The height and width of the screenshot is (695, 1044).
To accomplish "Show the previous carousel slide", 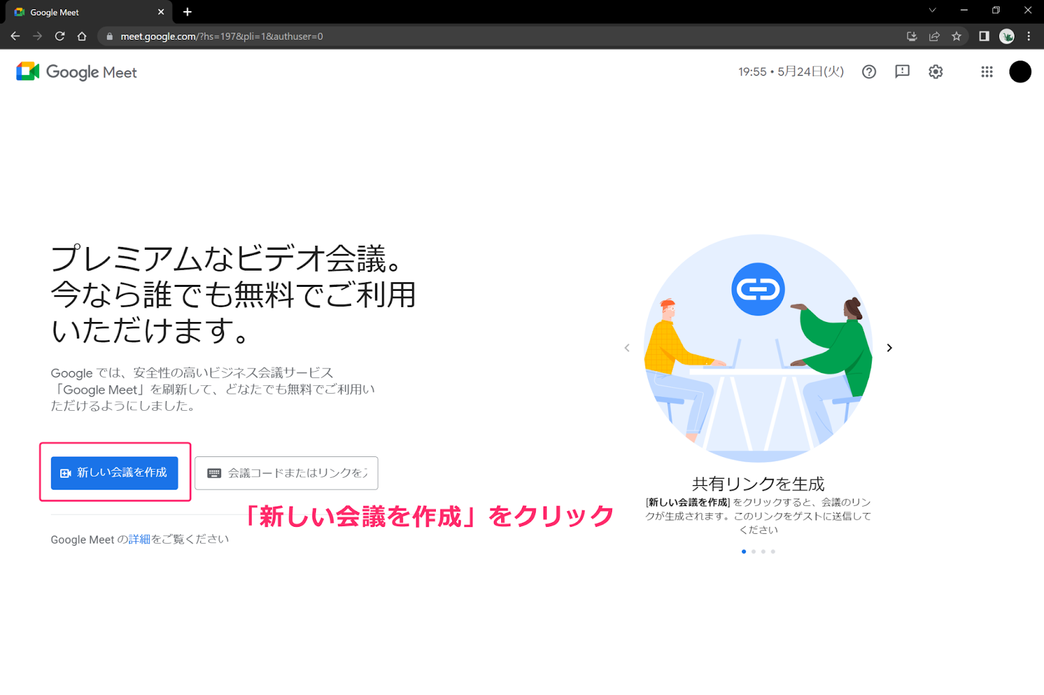I will [x=627, y=347].
